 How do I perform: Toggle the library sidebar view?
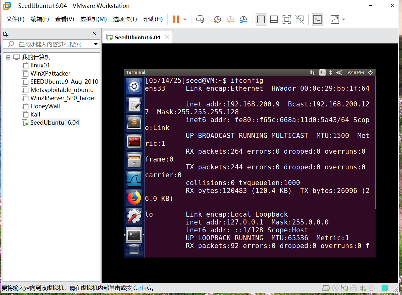(x=261, y=19)
